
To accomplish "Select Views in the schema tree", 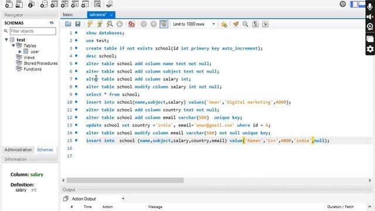I will pos(29,57).
